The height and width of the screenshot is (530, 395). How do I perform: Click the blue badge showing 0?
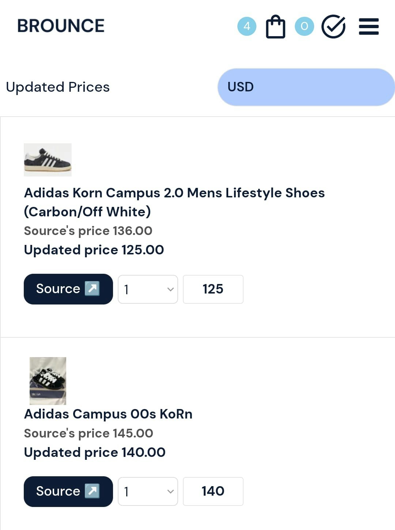[304, 26]
